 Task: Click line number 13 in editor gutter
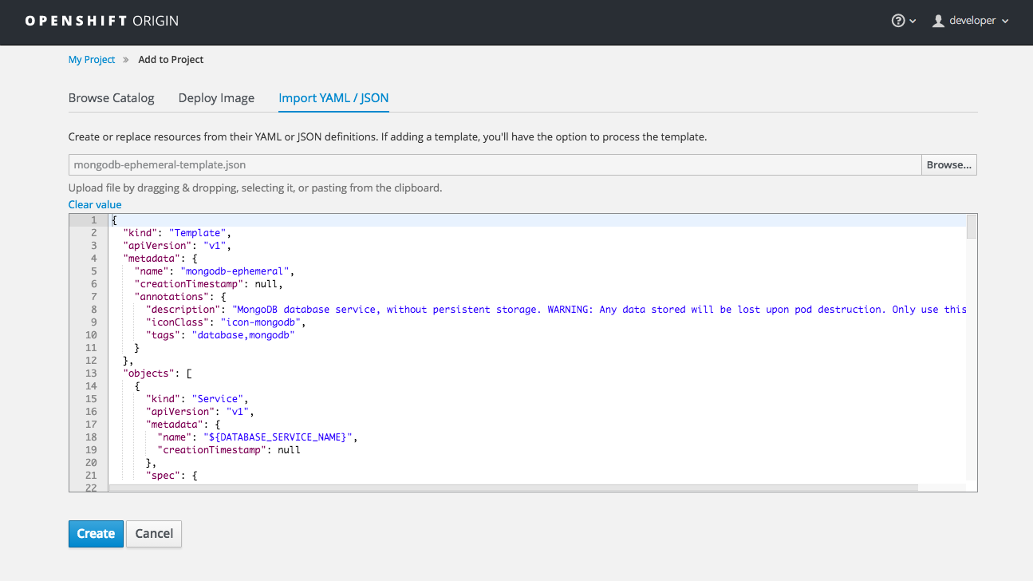tap(91, 373)
